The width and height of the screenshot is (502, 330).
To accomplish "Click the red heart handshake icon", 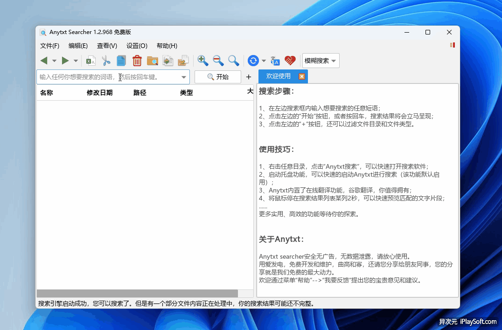I will click(290, 61).
